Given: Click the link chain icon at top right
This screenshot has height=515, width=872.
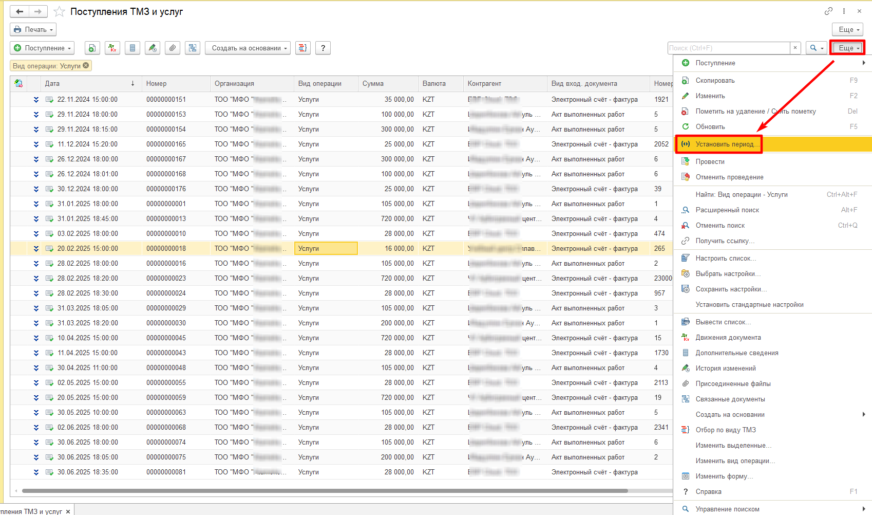Looking at the screenshot, I should tap(828, 11).
